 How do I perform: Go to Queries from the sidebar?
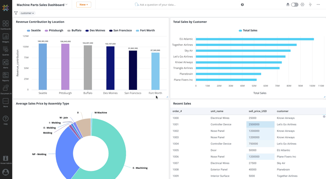(6, 50)
